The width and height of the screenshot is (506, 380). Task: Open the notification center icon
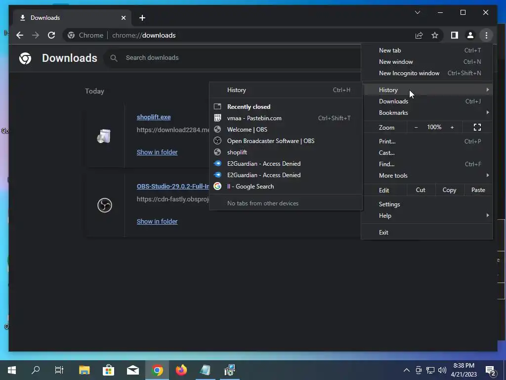coord(491,371)
